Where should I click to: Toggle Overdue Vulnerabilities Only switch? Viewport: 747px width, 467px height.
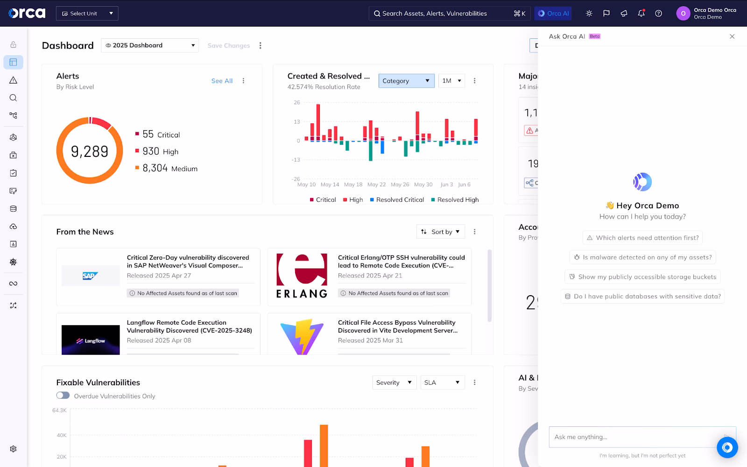pos(63,396)
